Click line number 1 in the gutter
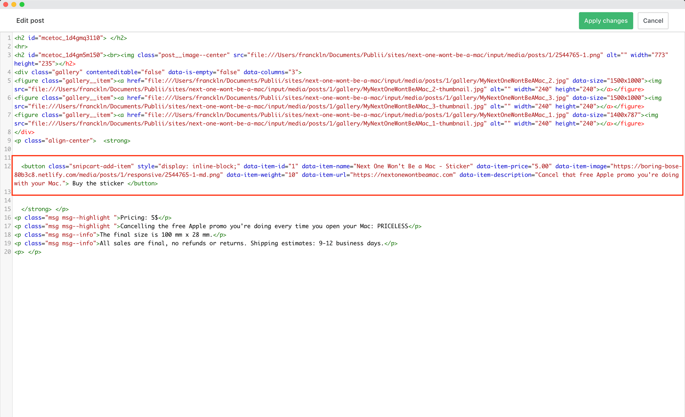 point(9,38)
